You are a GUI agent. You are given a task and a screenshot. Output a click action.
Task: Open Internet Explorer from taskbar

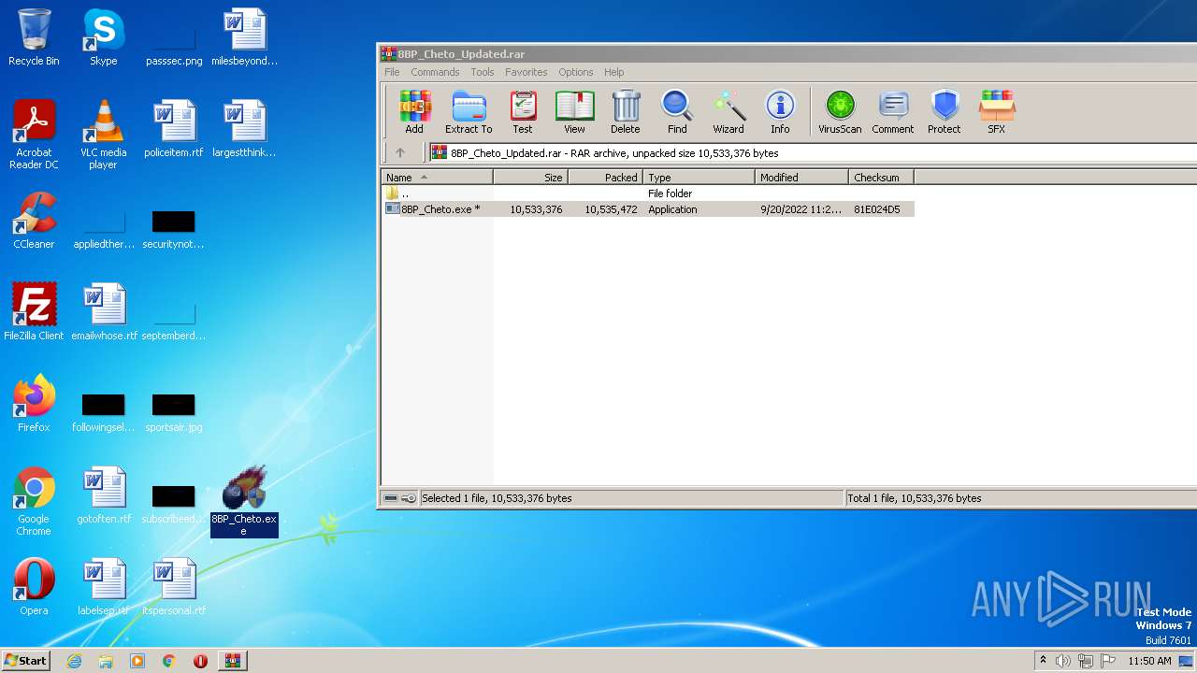[75, 661]
